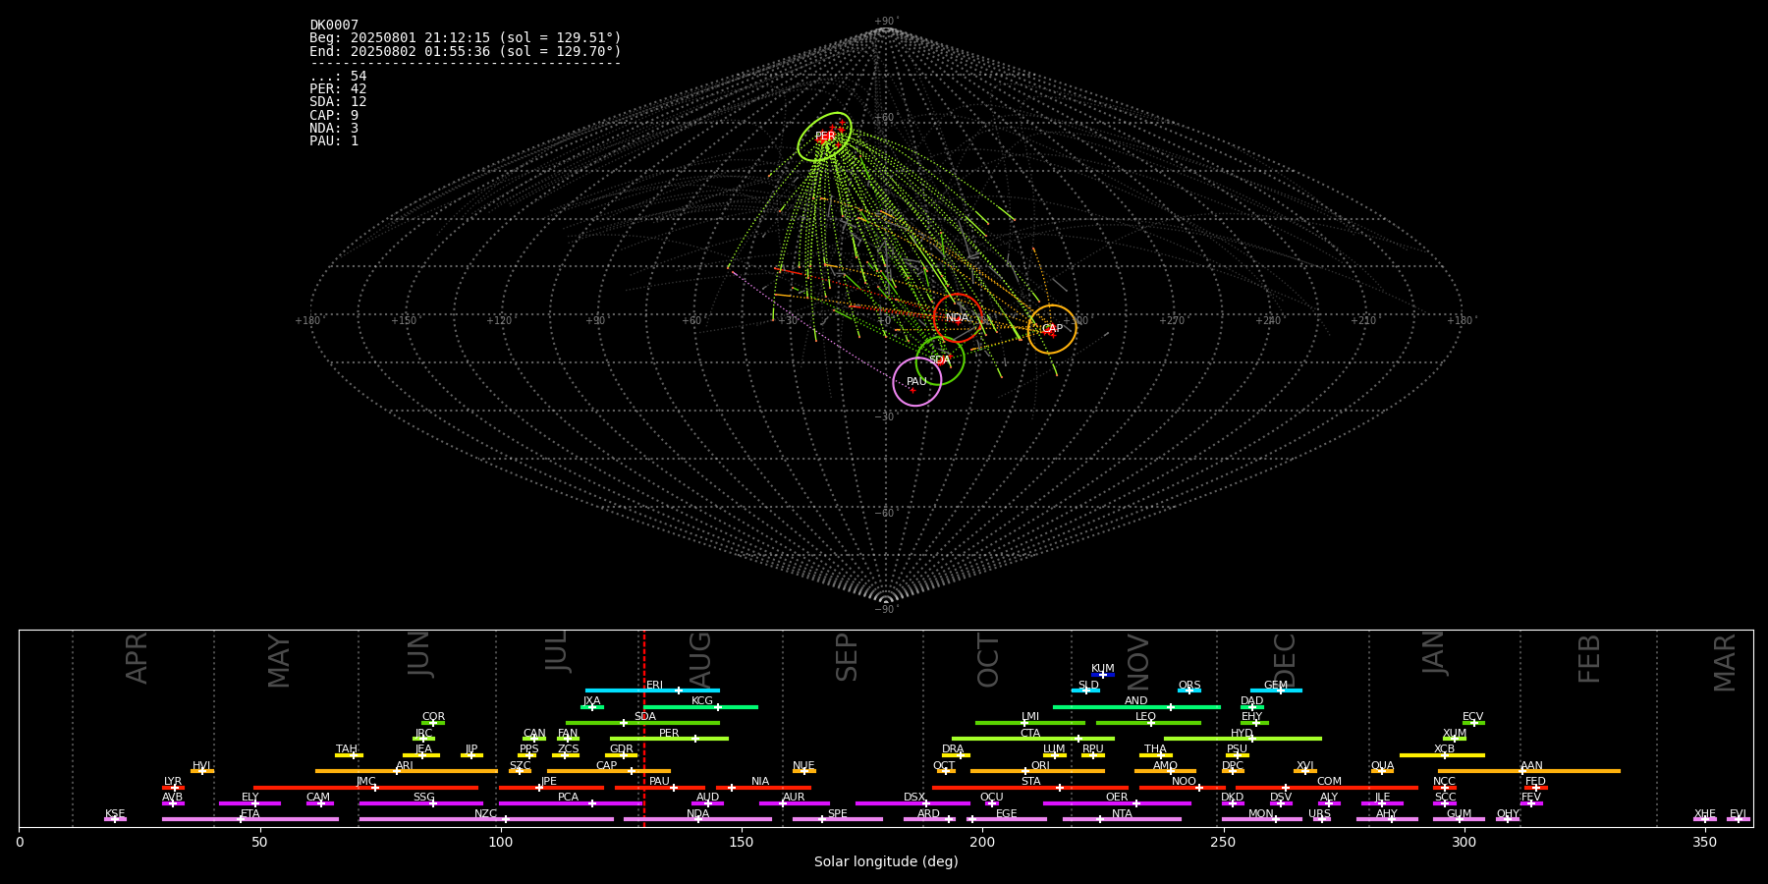The height and width of the screenshot is (884, 1768).
Task: Select the 'Beg: 20250801 21:12:15' line
Action: point(466,38)
